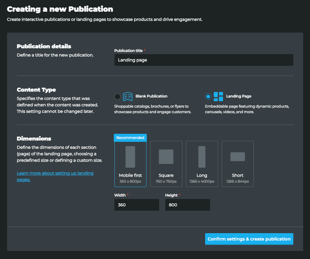310x259 pixels.
Task: Click the Blank Publication catalog icon
Action: click(128, 96)
